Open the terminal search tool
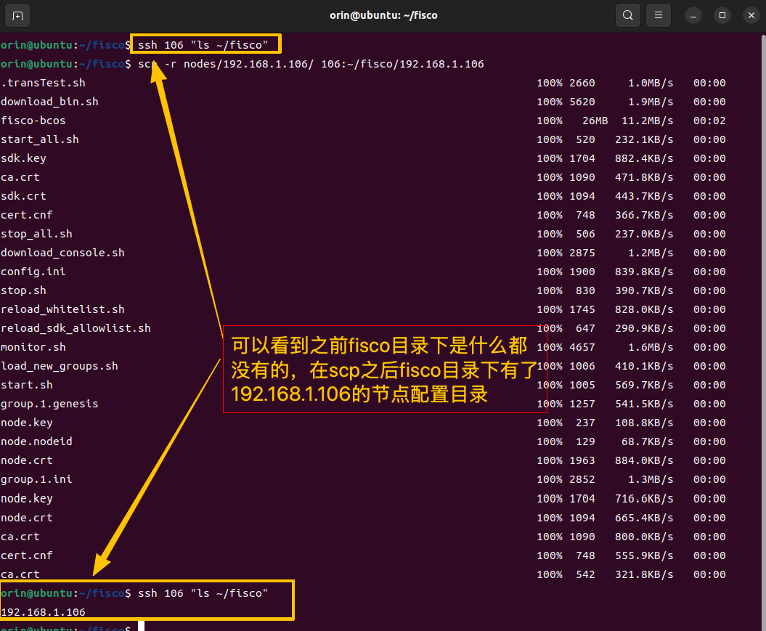Screen dimensions: 766x631 628,16
